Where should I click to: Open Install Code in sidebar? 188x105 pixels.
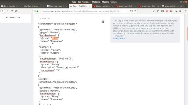point(15,17)
